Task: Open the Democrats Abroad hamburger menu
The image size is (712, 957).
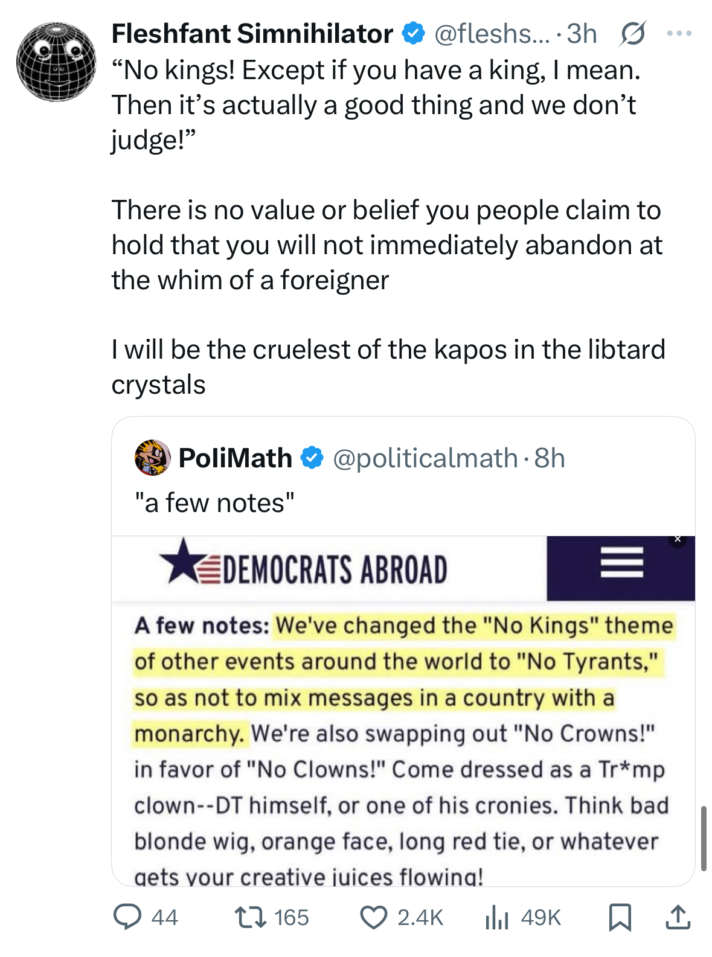Action: pos(621,562)
